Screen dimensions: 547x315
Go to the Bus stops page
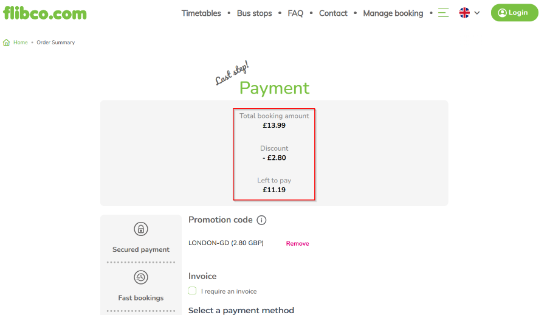(254, 13)
